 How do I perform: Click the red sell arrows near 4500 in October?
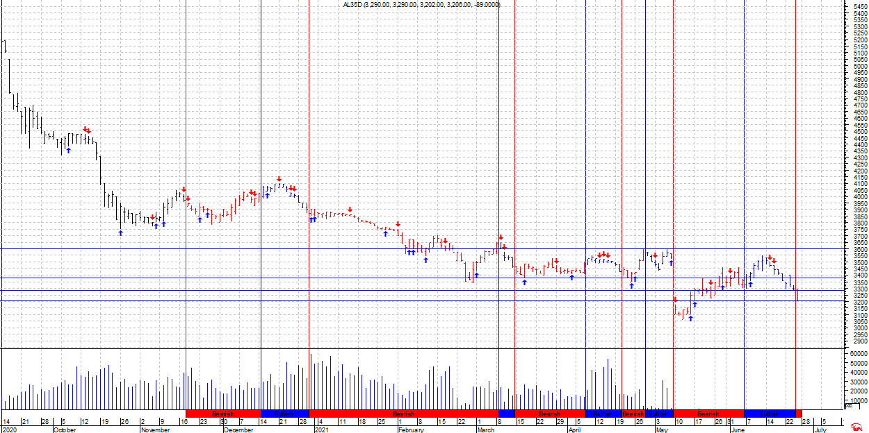[87, 130]
